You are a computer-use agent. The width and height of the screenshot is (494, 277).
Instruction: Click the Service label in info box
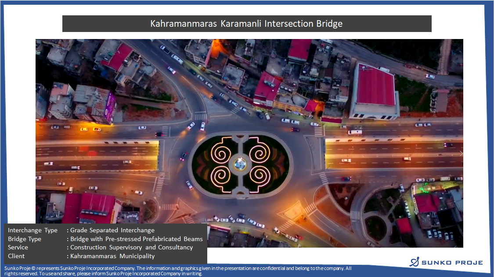[18, 247]
